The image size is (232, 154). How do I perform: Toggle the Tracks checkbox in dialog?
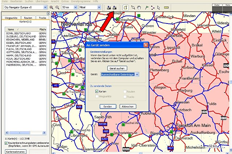point(125,97)
